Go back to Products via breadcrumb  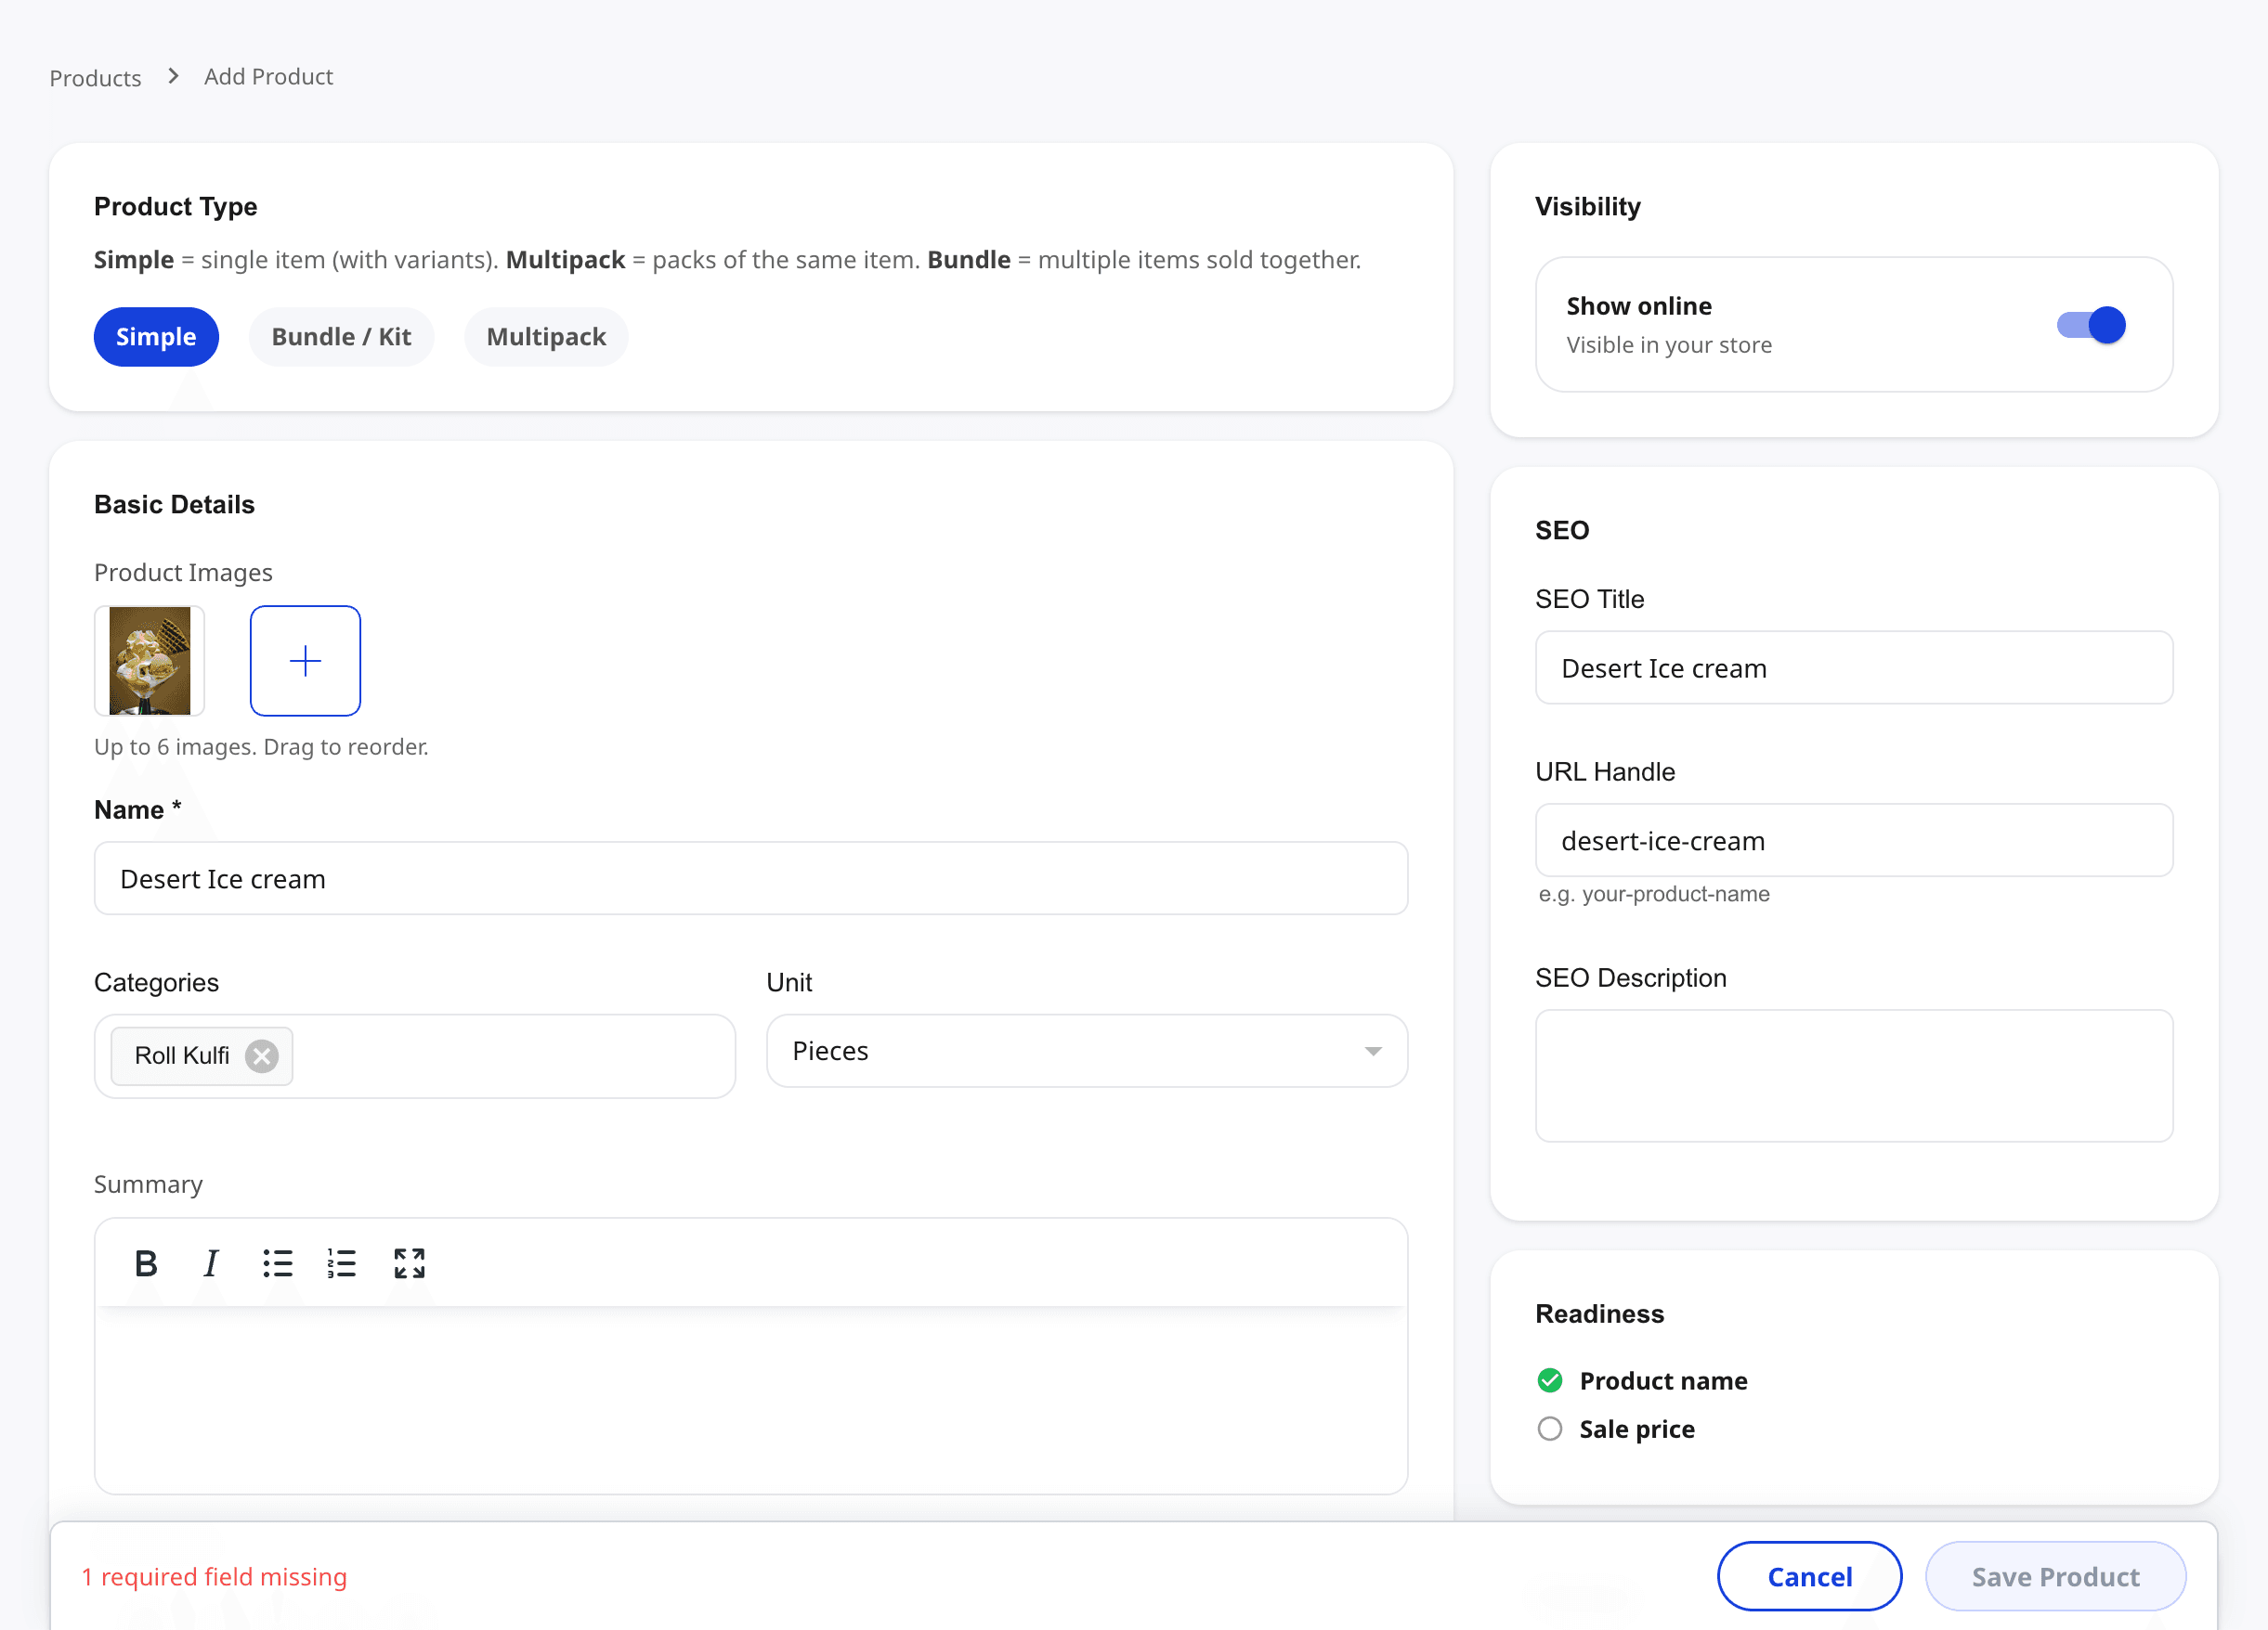95,78
